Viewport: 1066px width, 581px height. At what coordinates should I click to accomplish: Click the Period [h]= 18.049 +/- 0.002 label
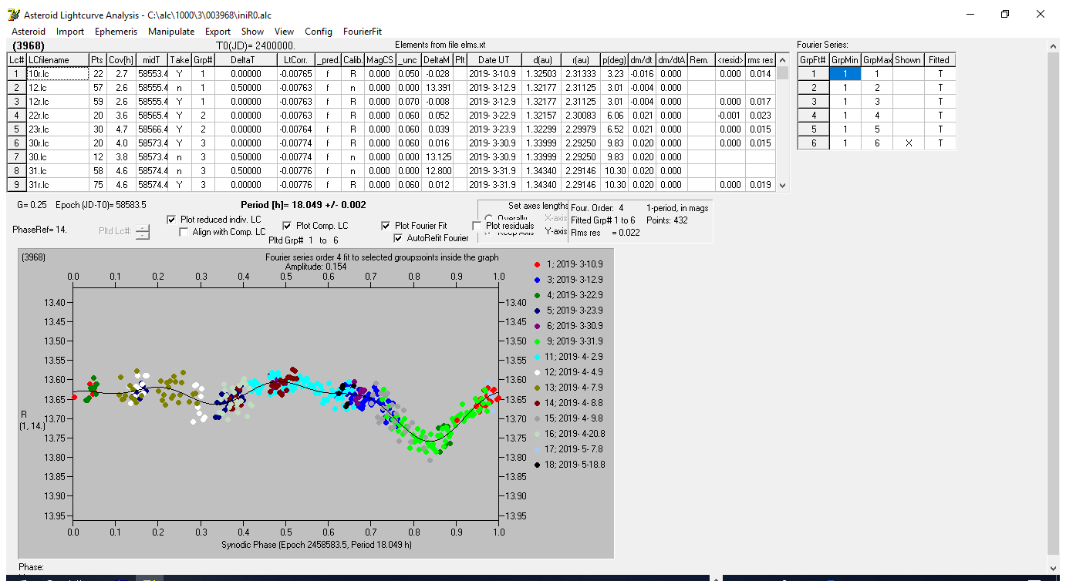[x=302, y=205]
